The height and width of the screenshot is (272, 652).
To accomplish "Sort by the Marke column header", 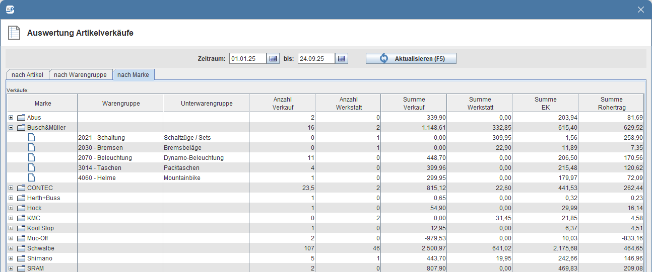I will 42,103.
